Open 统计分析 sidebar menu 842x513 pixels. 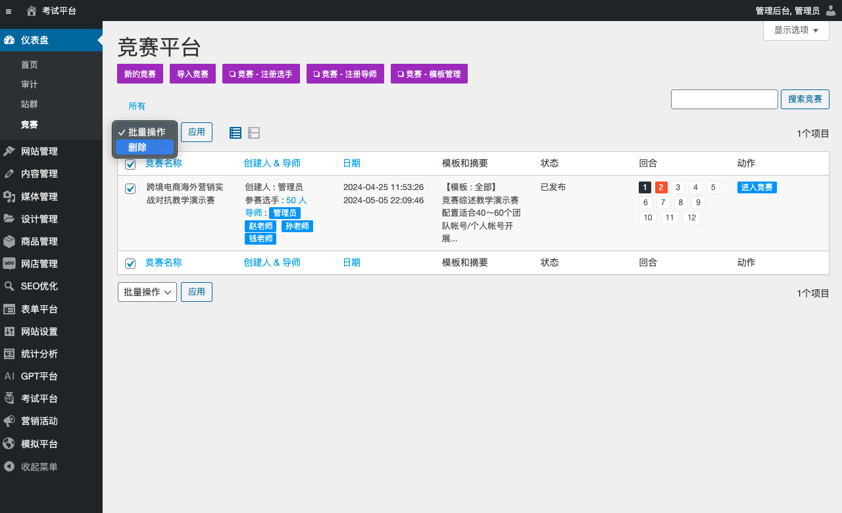coord(39,354)
